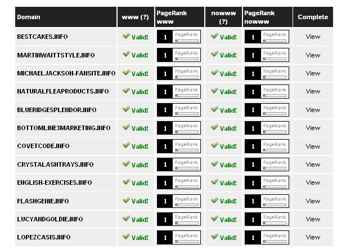Click the www (?) column header
Image resolution: width=355 pixels, height=249 pixels.
pos(136,17)
